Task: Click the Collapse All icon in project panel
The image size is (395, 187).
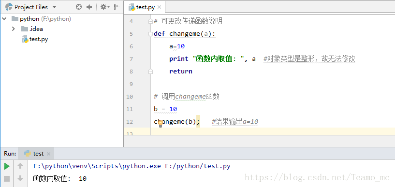Action: pyautogui.click(x=89, y=7)
